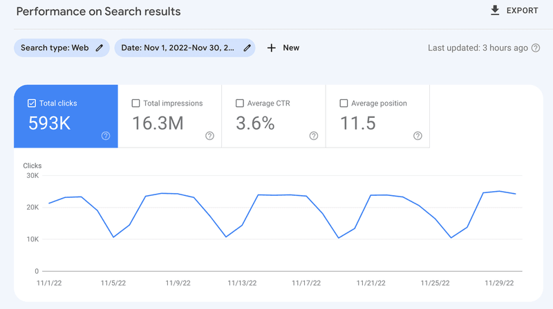Screen dimensions: 553x309
Task: Open the Date: Nov 1, 2022-Nov 30 filter chip
Action: point(185,48)
